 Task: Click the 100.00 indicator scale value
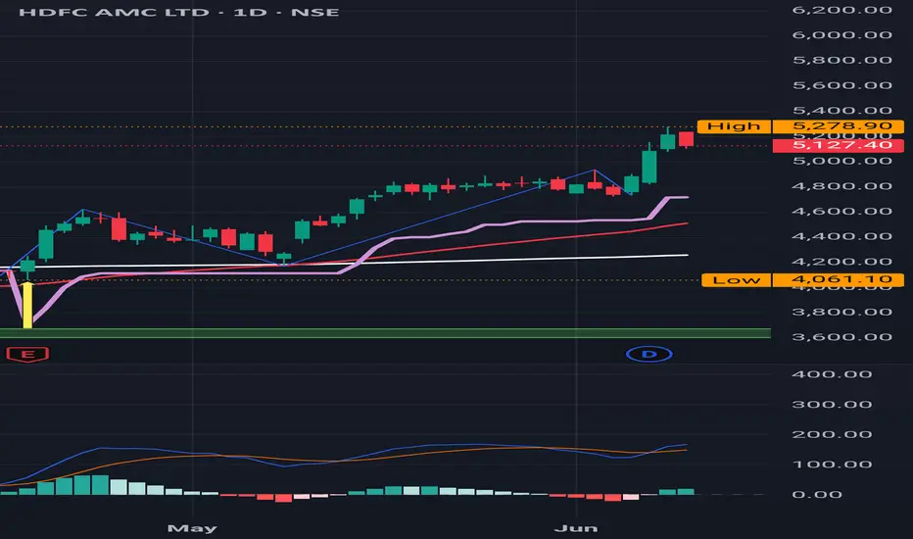point(832,465)
